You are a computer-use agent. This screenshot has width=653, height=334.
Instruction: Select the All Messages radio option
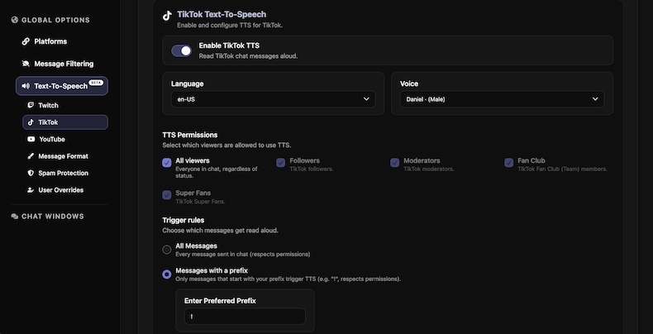(x=167, y=250)
